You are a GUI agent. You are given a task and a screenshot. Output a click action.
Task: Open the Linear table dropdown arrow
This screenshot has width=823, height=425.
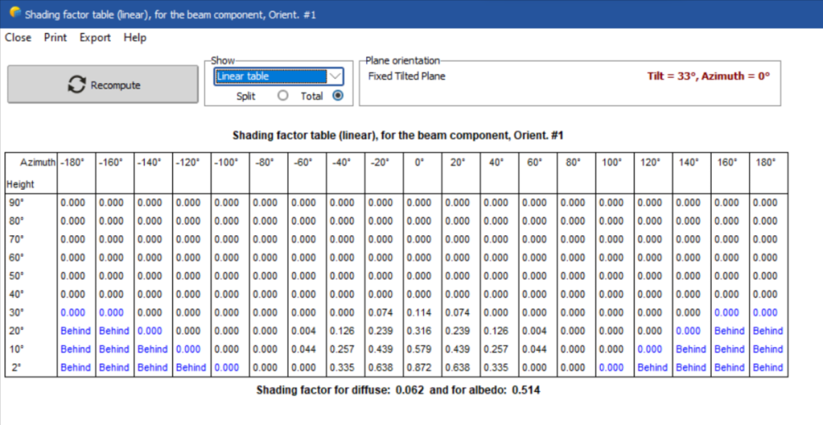[x=335, y=76]
